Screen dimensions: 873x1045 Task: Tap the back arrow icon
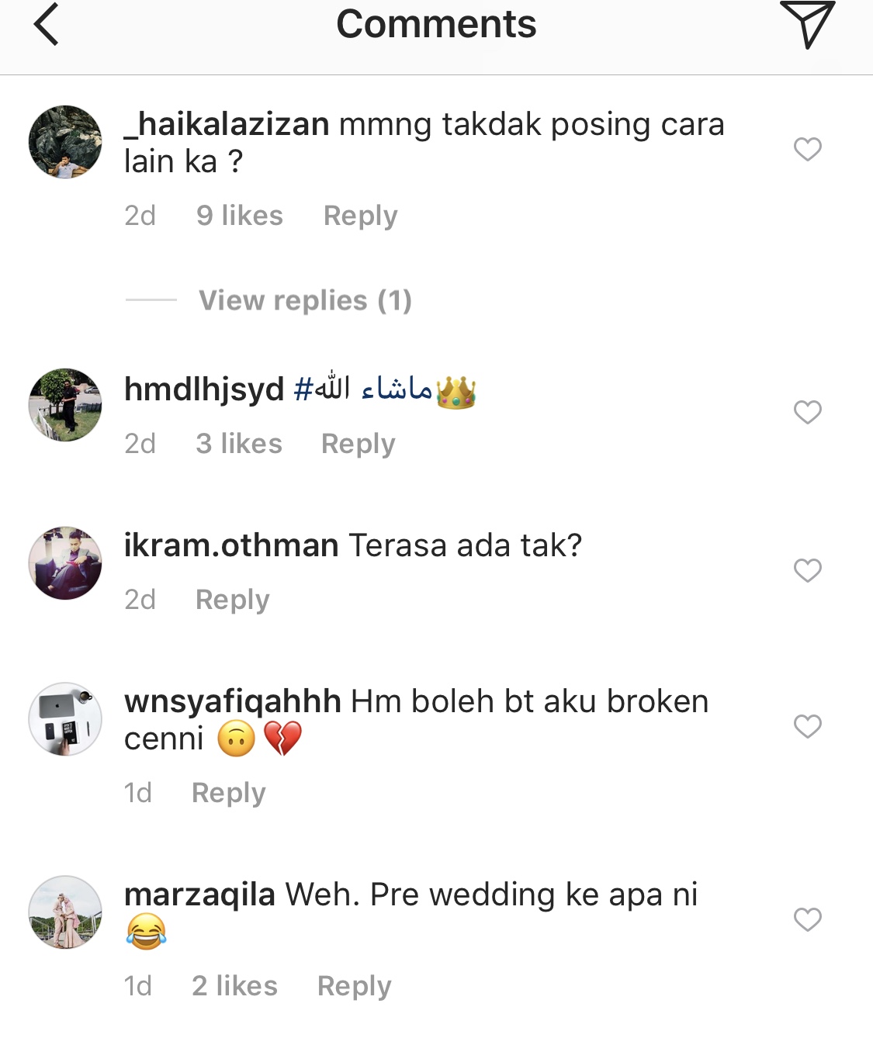(47, 24)
